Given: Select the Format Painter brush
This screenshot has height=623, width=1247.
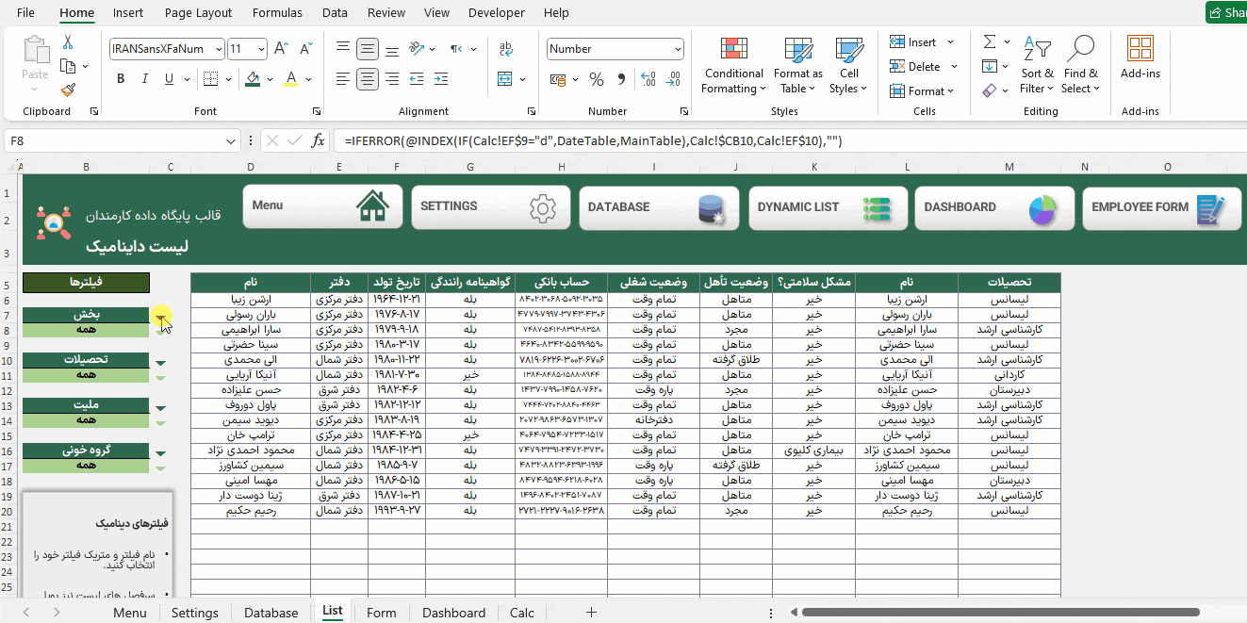Looking at the screenshot, I should [x=68, y=90].
